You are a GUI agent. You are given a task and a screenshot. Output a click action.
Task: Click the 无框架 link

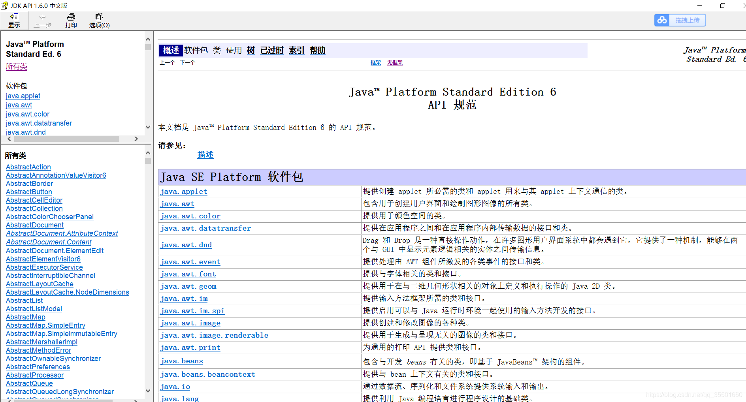[394, 62]
